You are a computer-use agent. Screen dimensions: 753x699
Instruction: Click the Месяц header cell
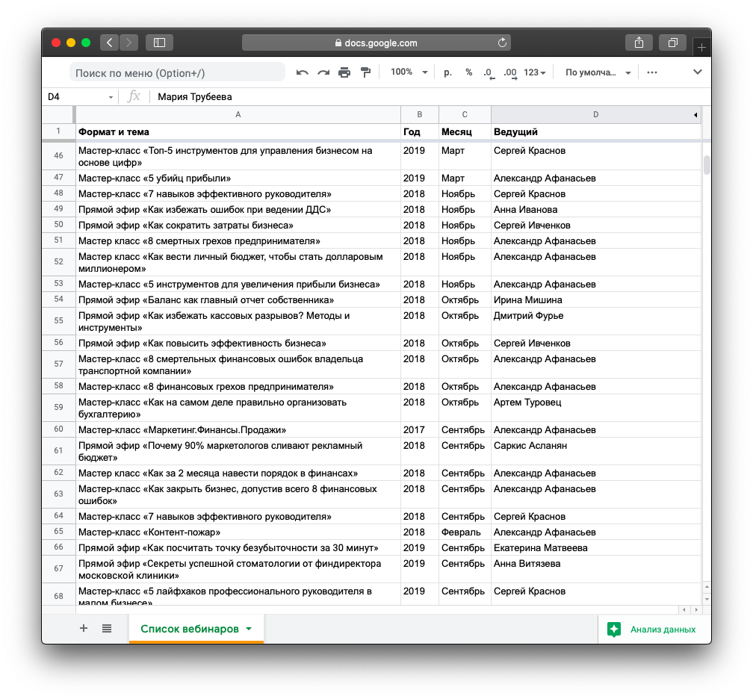465,132
